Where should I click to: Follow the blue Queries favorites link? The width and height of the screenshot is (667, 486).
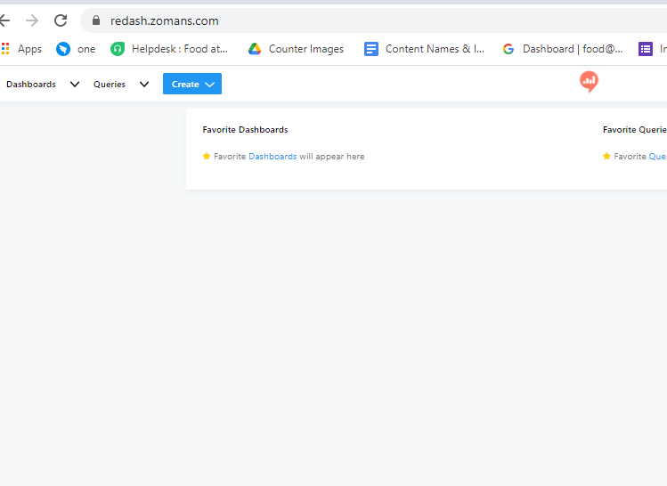tap(657, 157)
